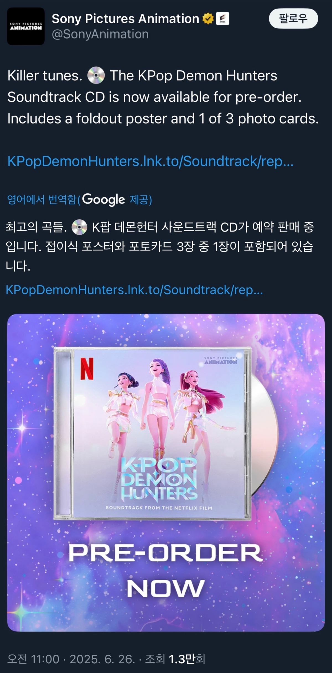Open the pre-order promotional image

point(166,473)
